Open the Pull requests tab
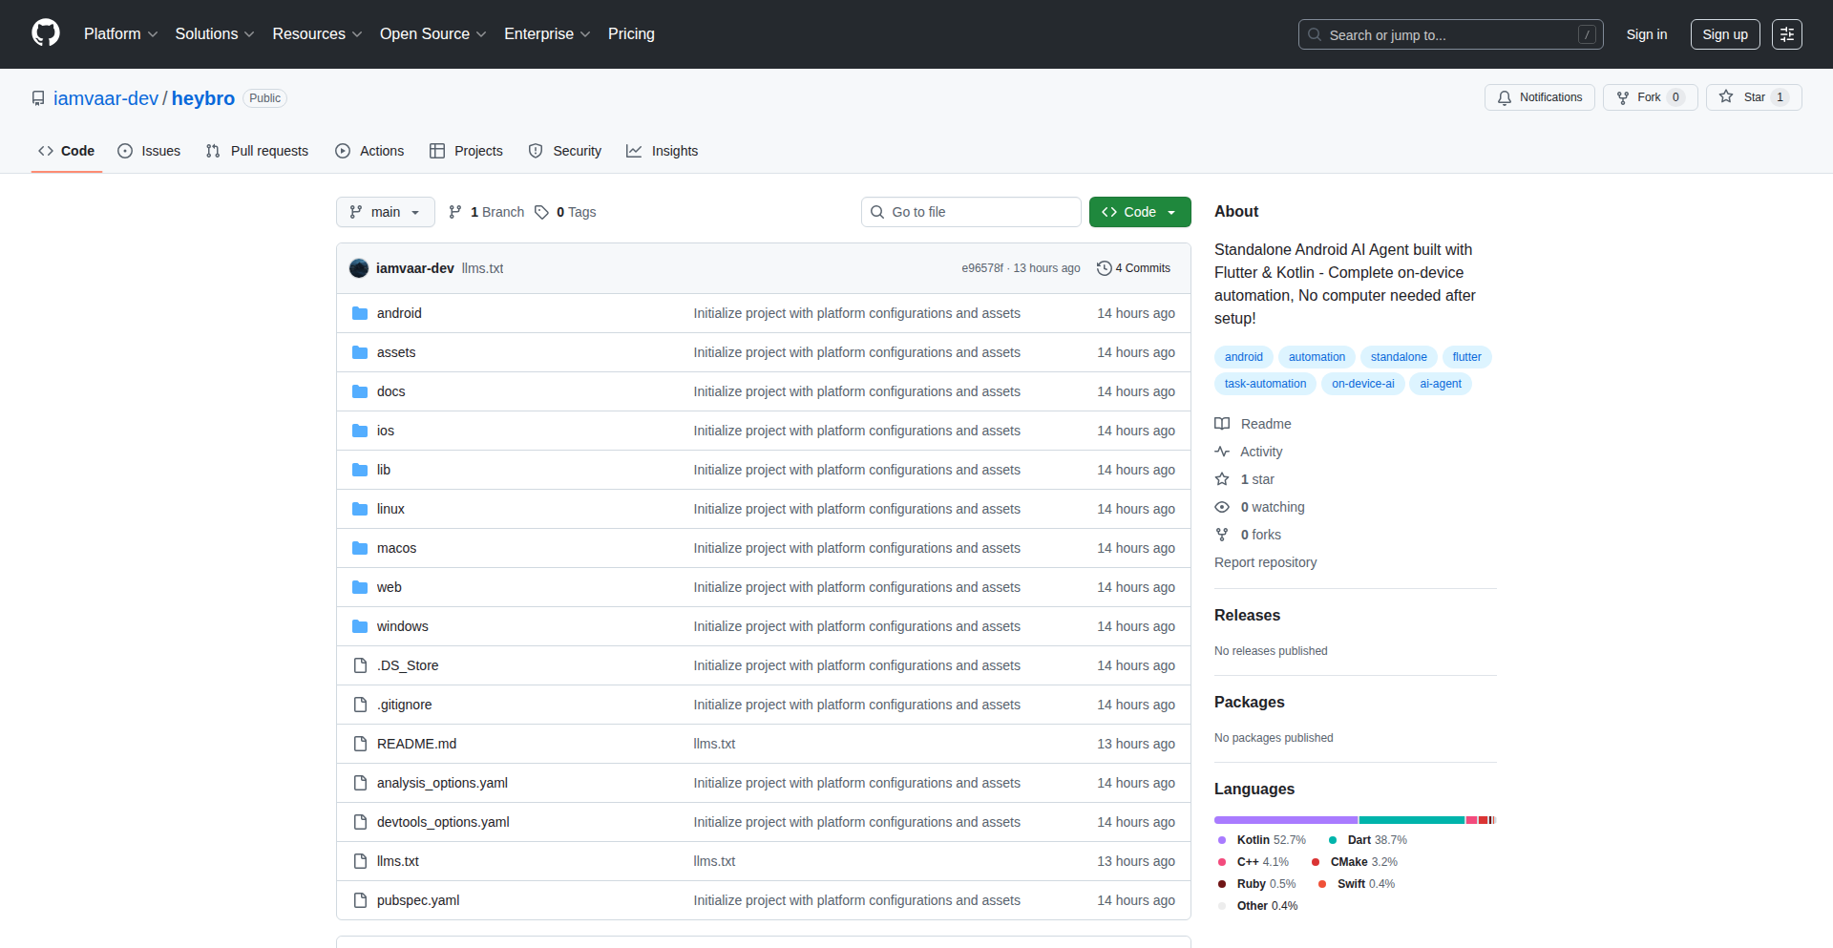 257,151
